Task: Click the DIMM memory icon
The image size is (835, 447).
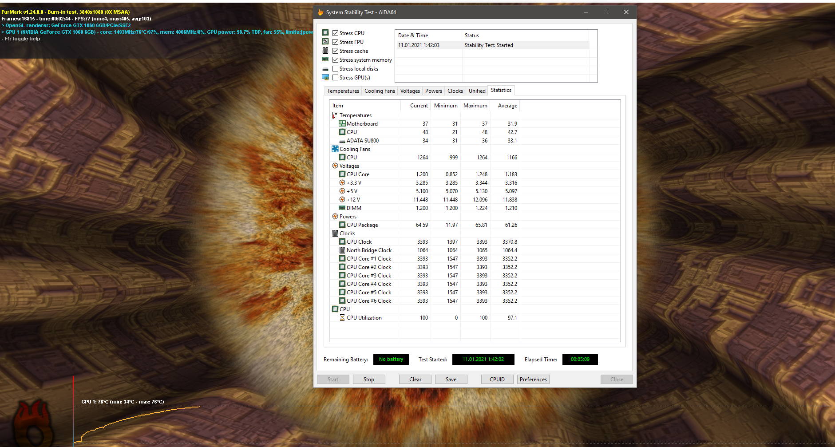Action: tap(342, 208)
